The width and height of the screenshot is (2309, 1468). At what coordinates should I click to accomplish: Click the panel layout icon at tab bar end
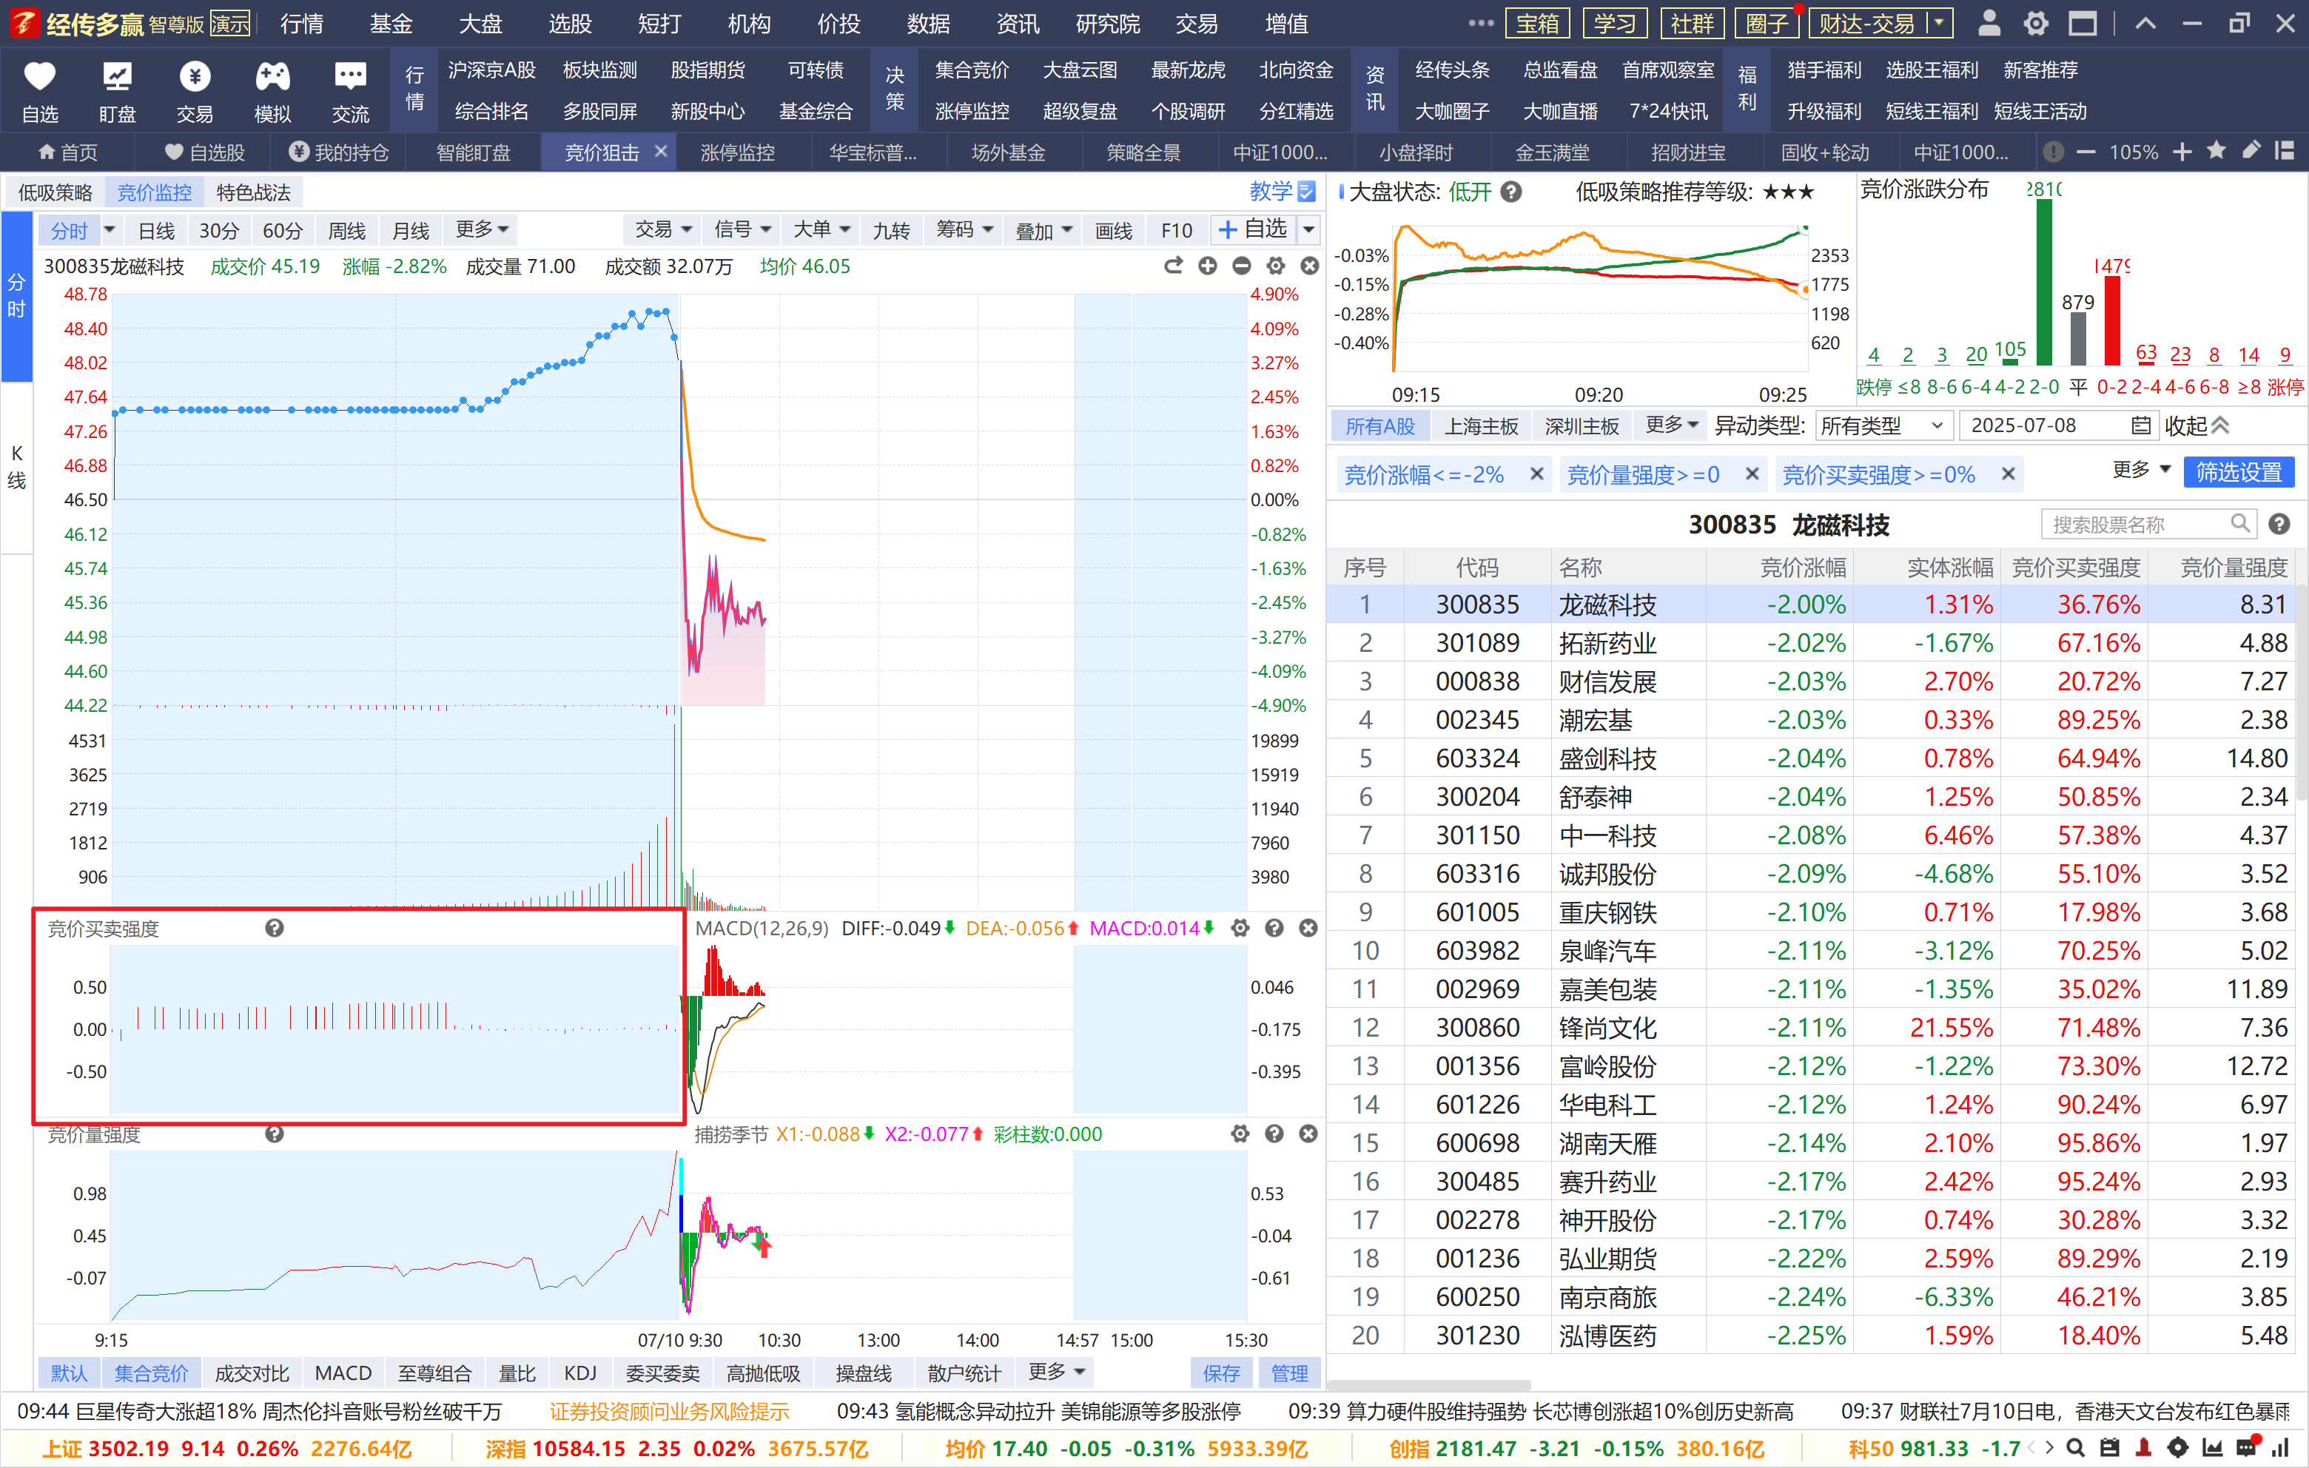coord(2285,150)
